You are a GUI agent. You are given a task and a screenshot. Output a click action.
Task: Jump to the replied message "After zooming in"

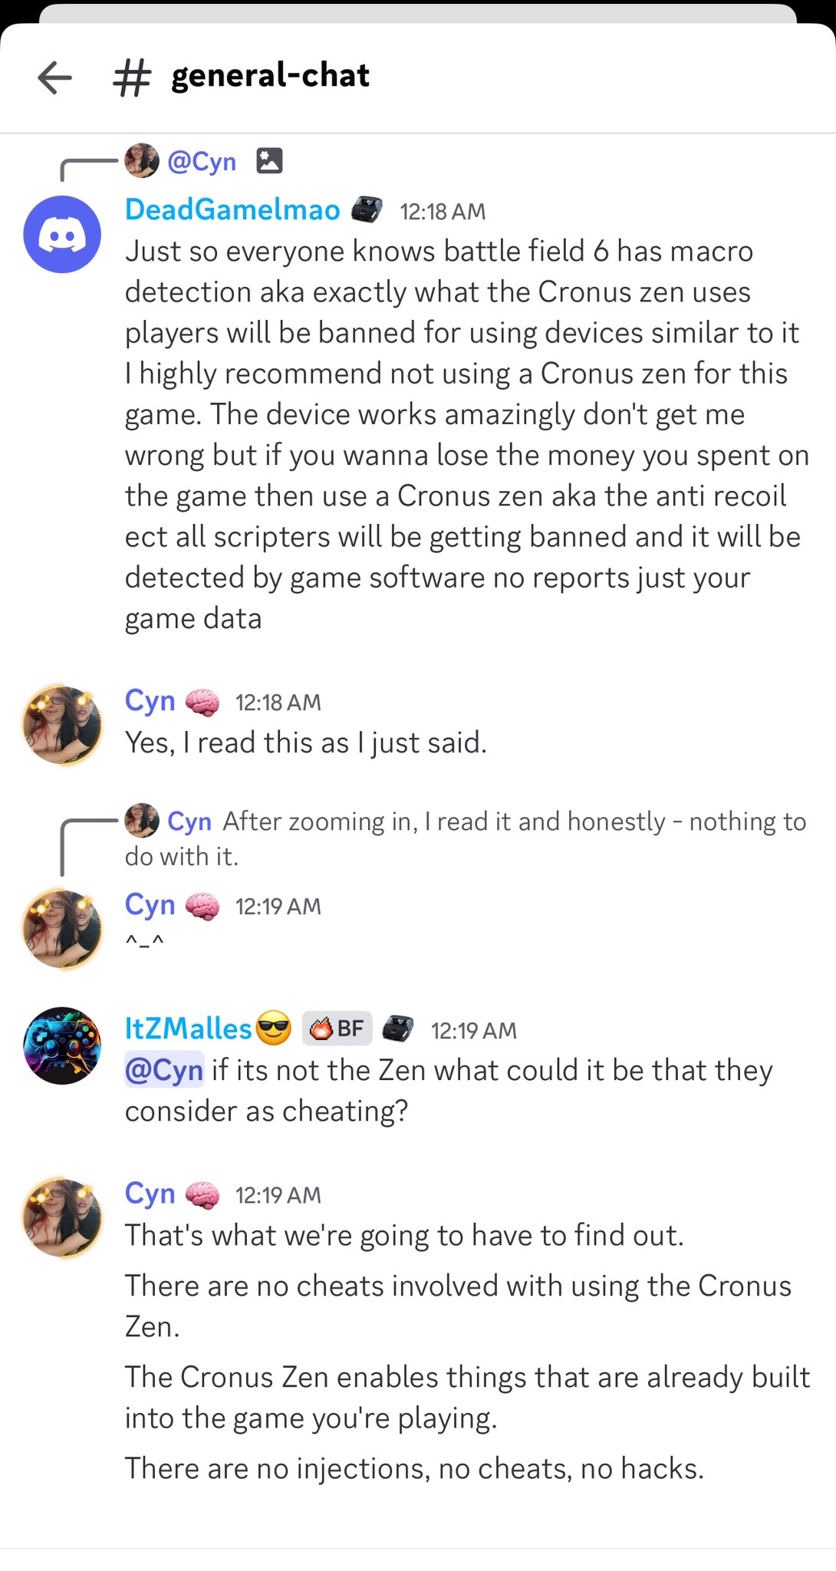[465, 838]
